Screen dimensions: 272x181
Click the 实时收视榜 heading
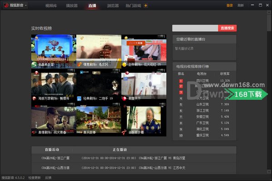click(x=41, y=29)
